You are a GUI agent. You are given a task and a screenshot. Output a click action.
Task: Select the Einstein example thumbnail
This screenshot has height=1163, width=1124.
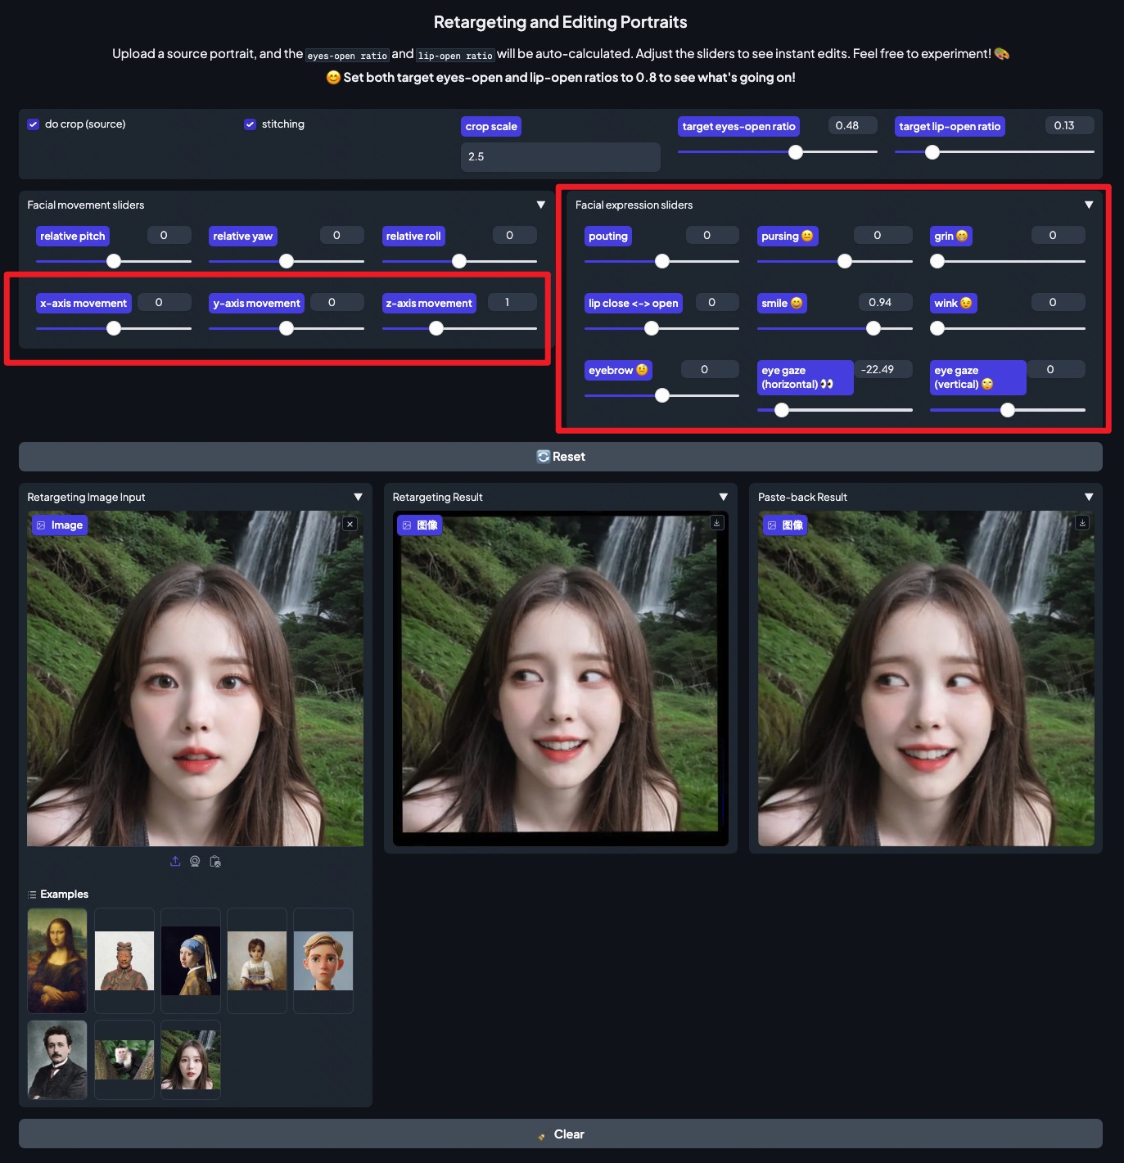[57, 1060]
